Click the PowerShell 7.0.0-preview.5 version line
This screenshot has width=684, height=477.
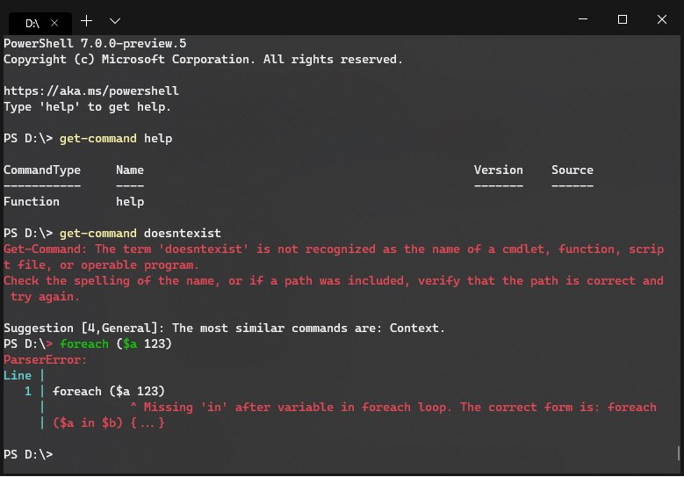pos(95,43)
